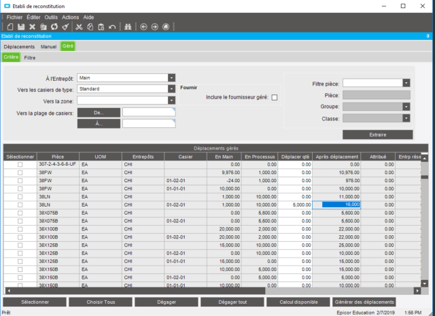Toggle Inclure le fournisseur géré checkbox

275,97
